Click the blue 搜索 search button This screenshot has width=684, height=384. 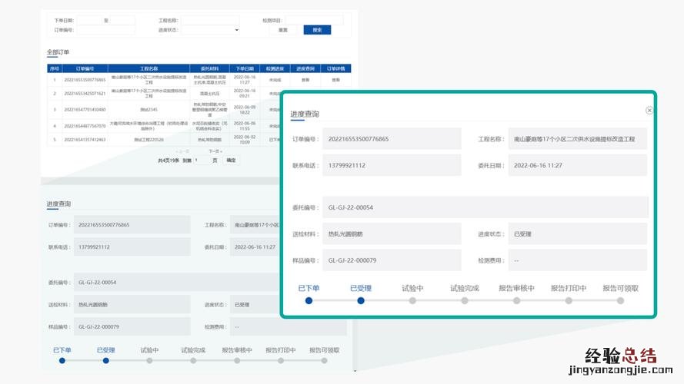click(x=317, y=30)
